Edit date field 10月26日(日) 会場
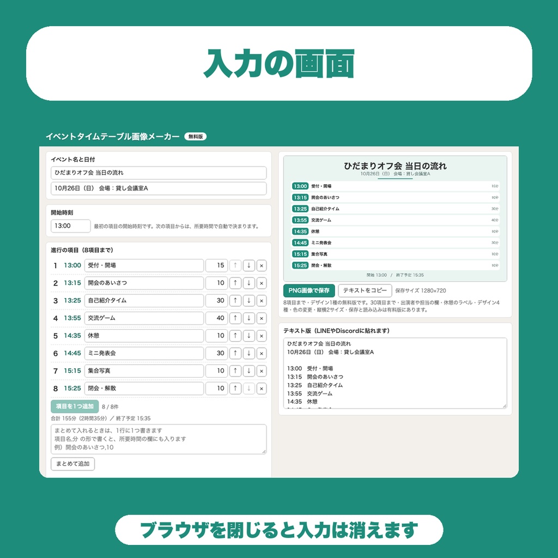 pyautogui.click(x=159, y=188)
